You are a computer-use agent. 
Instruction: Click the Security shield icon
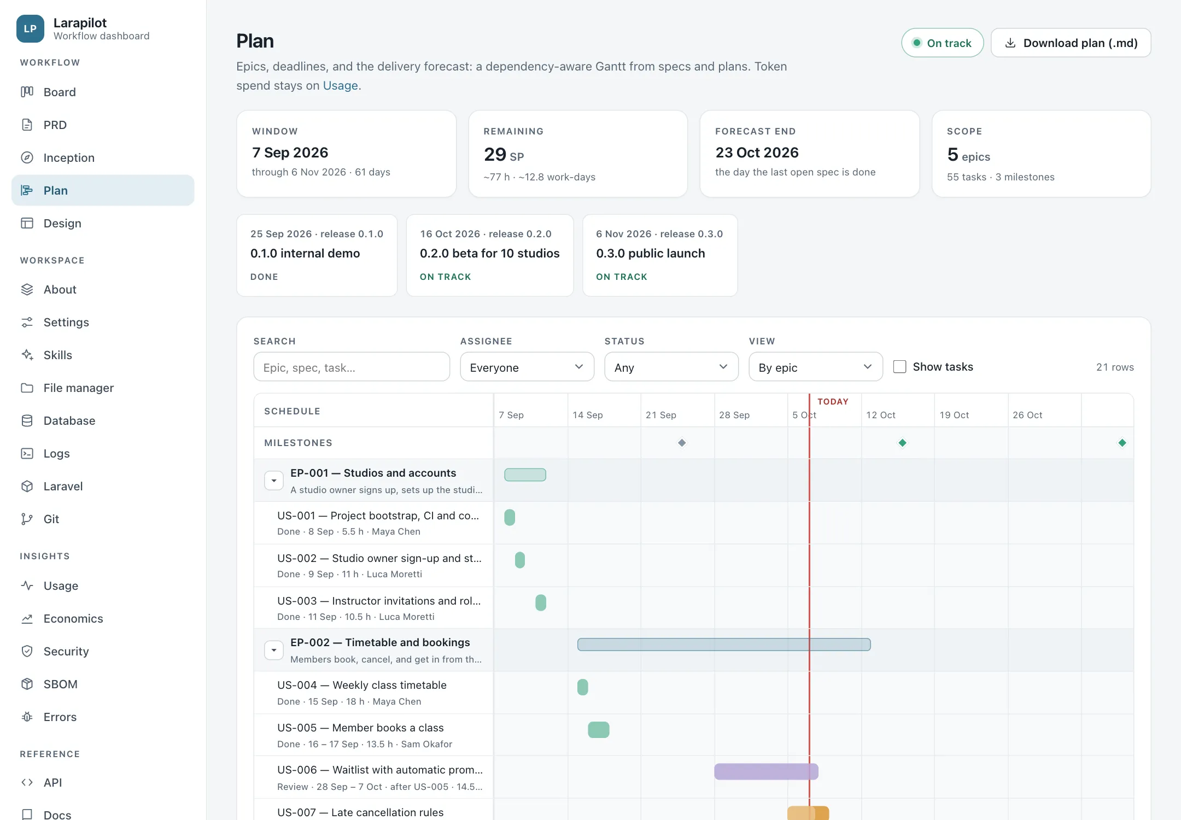(27, 651)
